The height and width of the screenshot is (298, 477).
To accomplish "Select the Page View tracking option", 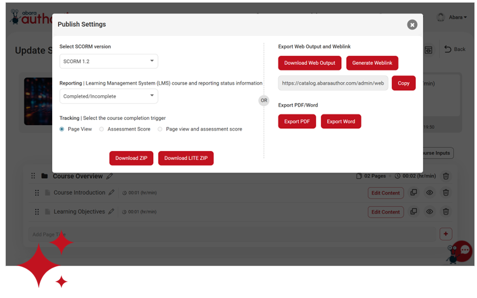I will coord(62,129).
